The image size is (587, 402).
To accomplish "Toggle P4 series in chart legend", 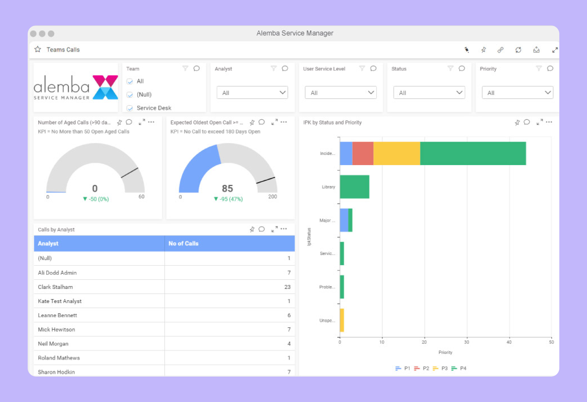I will coord(459,368).
